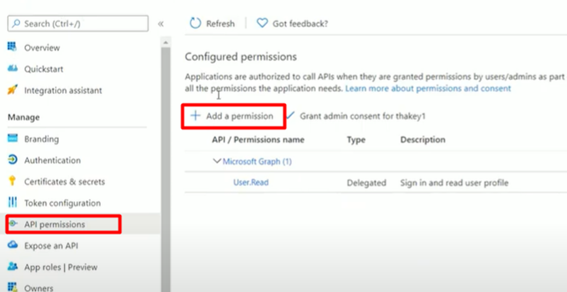Click the Certificates & secrets key icon
This screenshot has height=292, width=567.
coord(12,181)
